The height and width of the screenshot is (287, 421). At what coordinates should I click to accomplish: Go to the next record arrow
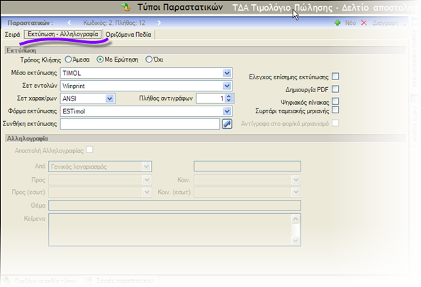pyautogui.click(x=159, y=23)
